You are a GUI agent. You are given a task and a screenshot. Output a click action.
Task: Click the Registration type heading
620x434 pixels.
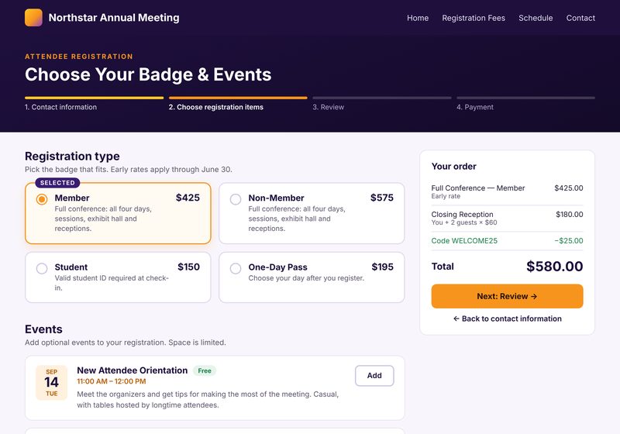pyautogui.click(x=72, y=156)
